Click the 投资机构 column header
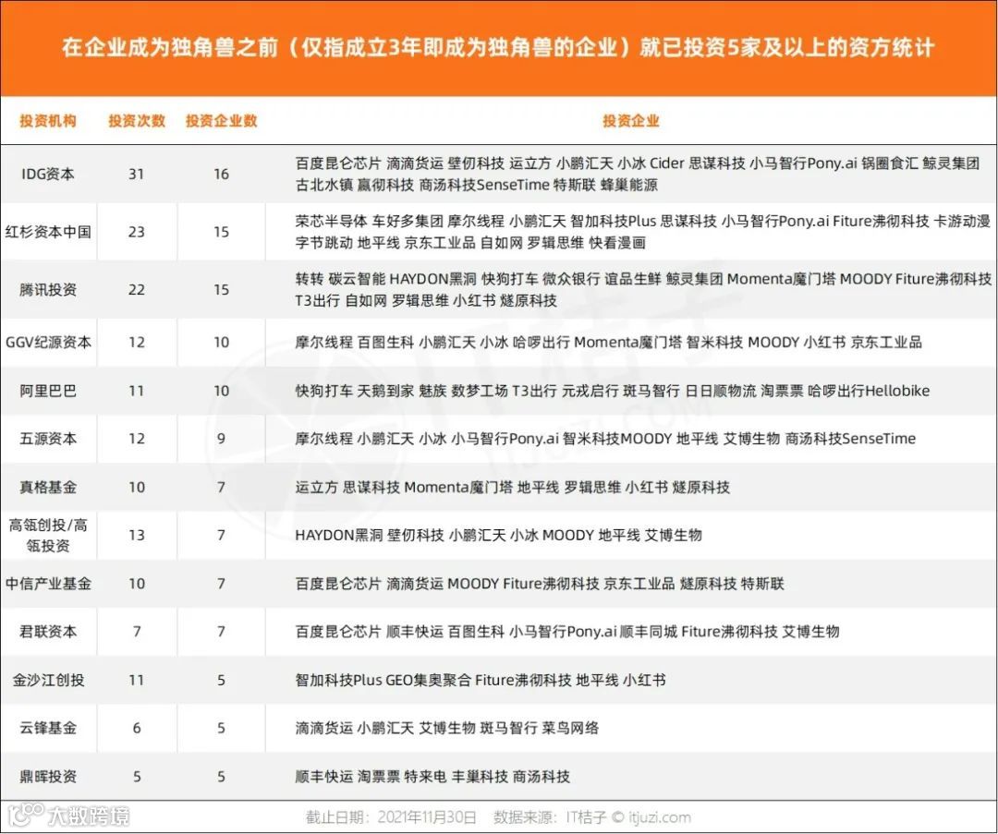Image resolution: width=998 pixels, height=834 pixels. (48, 121)
